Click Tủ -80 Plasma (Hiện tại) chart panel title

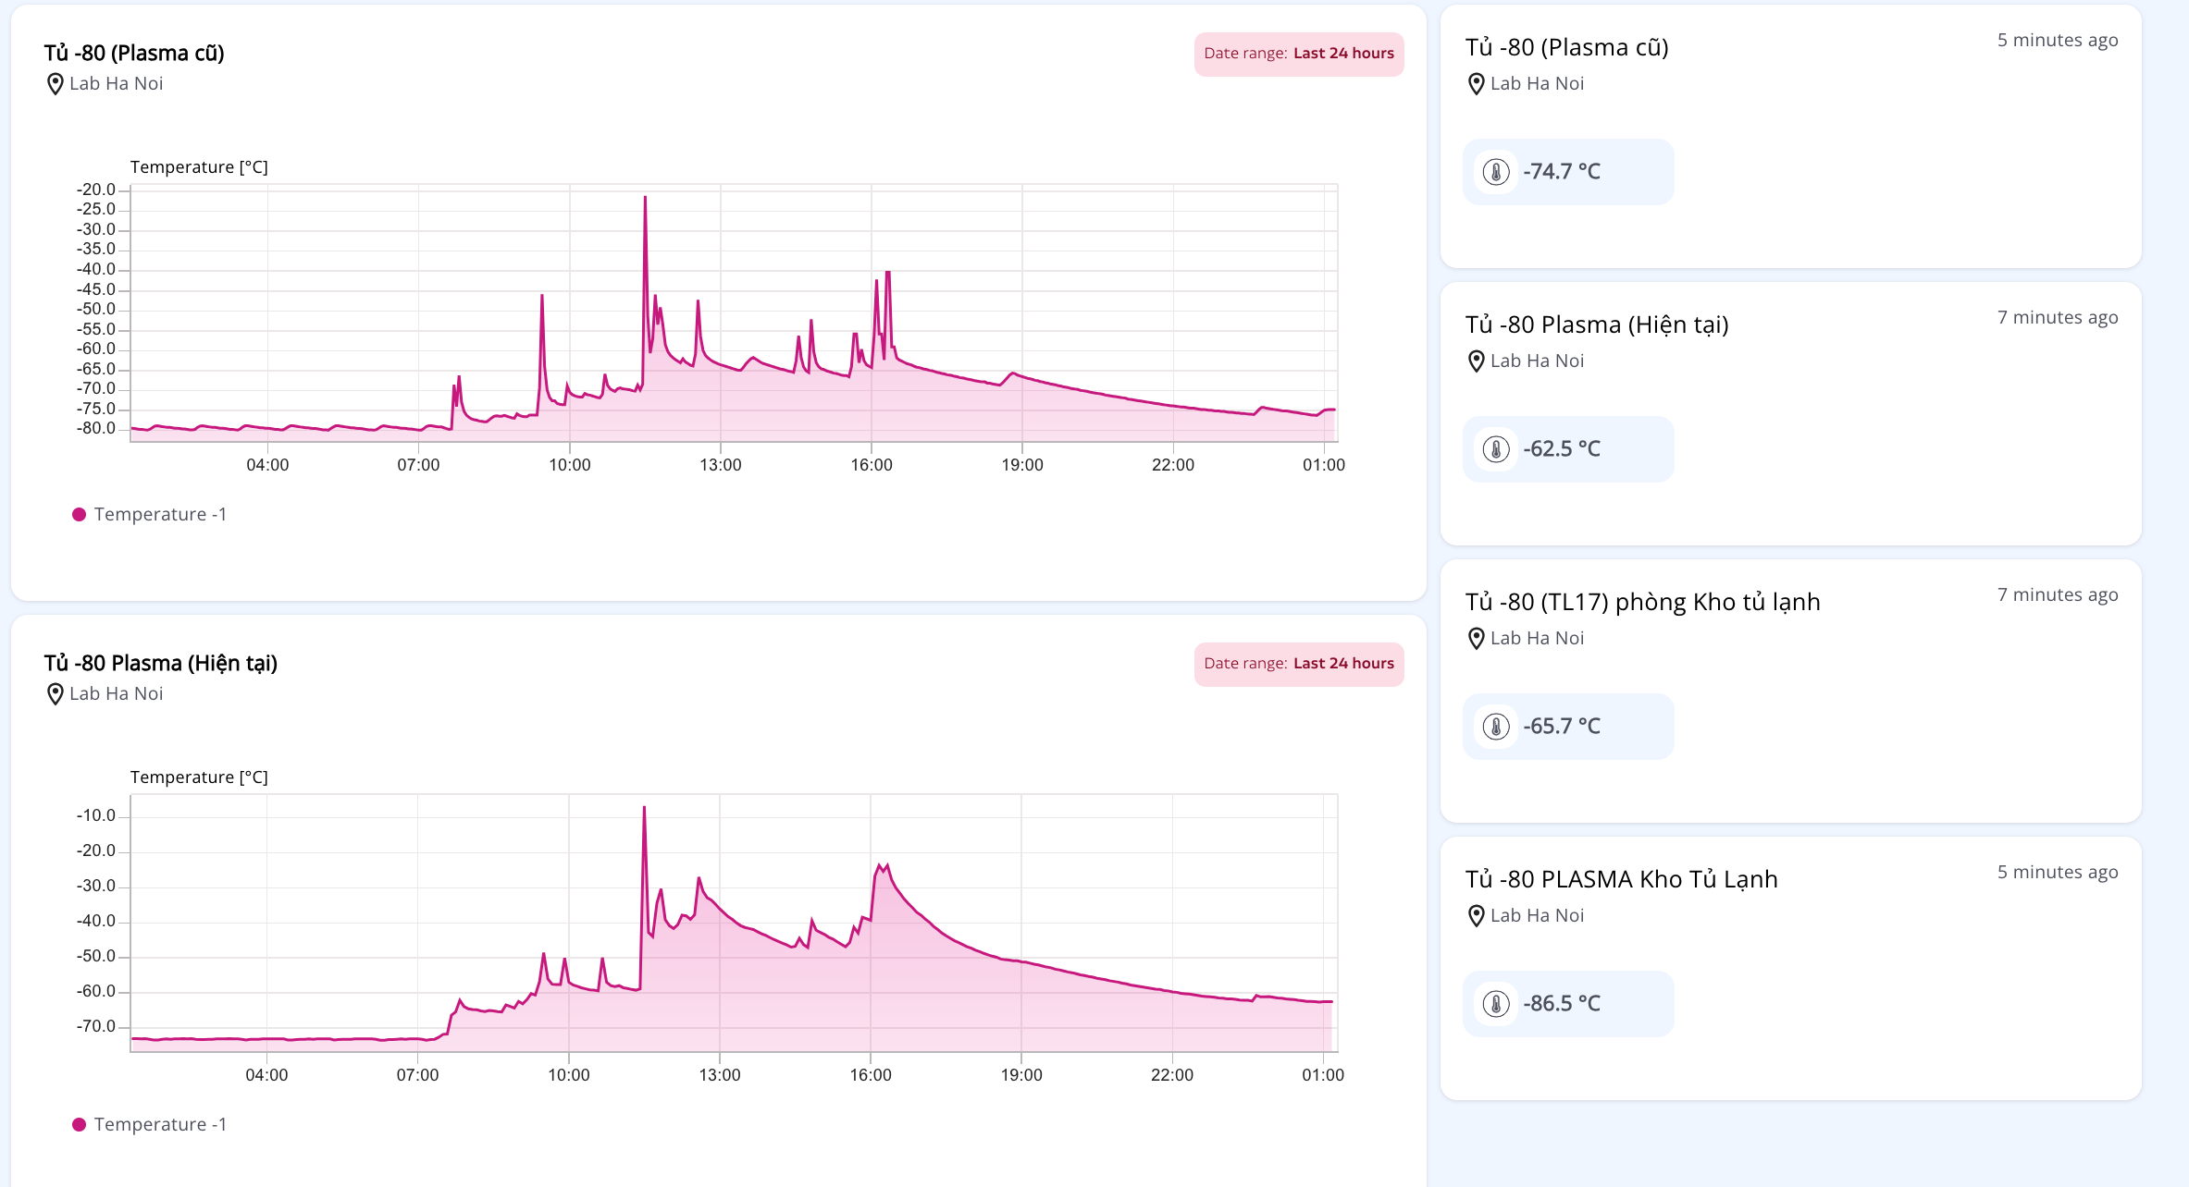161,664
